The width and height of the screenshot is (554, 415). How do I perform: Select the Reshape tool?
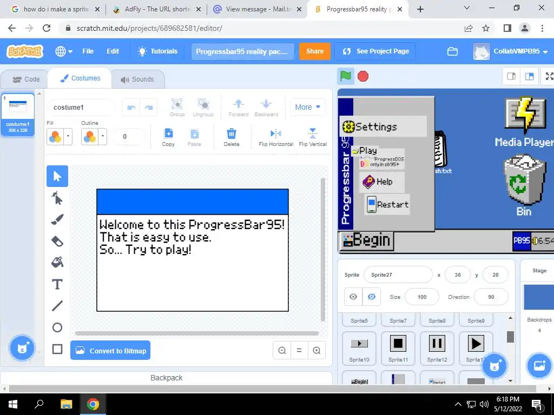57,198
